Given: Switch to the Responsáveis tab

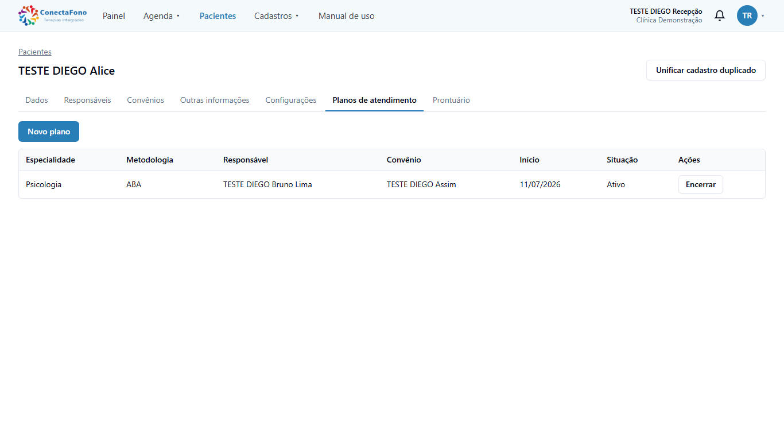Looking at the screenshot, I should coord(87,100).
